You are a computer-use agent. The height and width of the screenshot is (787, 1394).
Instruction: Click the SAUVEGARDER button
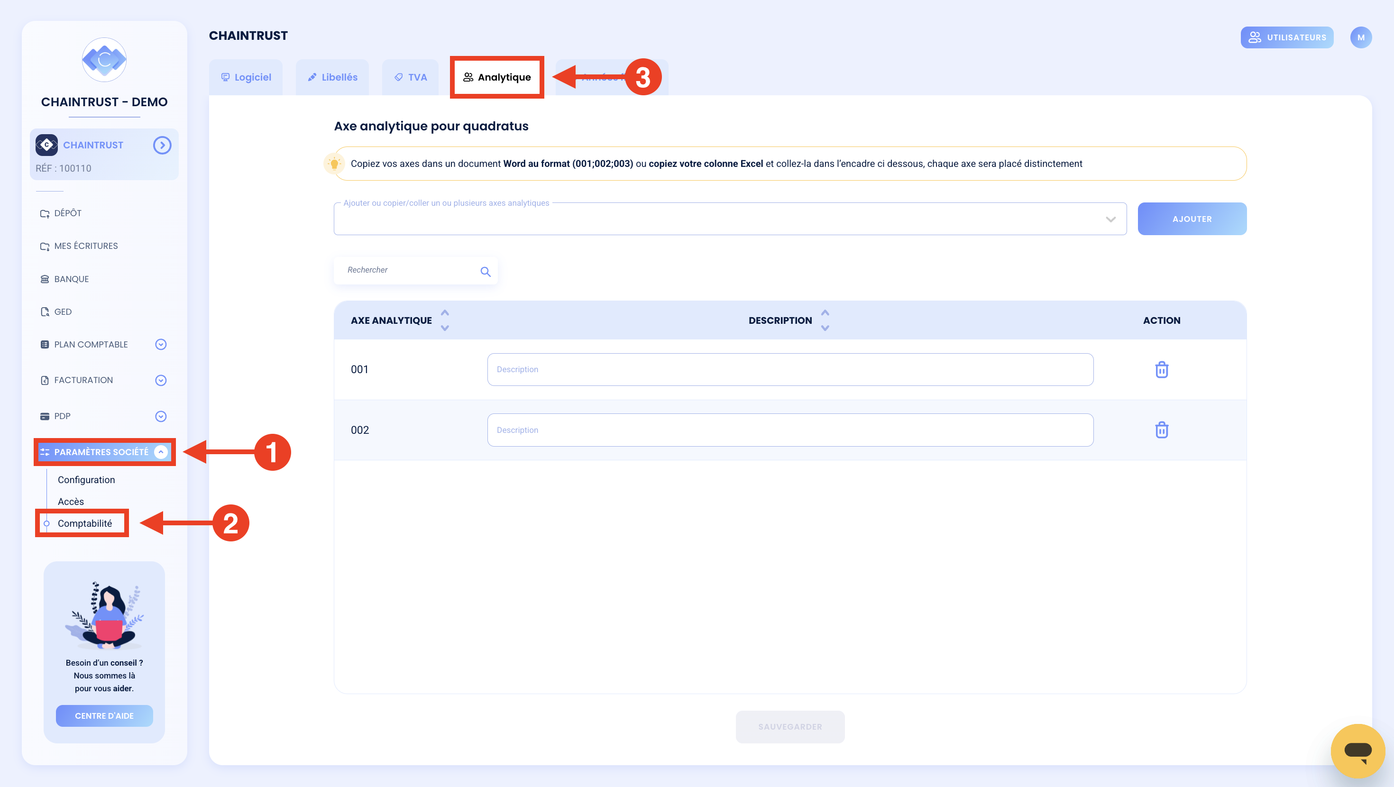(789, 726)
